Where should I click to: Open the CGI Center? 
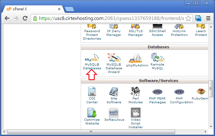pos(92,92)
